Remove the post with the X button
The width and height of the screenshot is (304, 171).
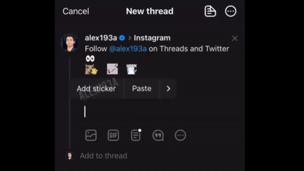235,38
